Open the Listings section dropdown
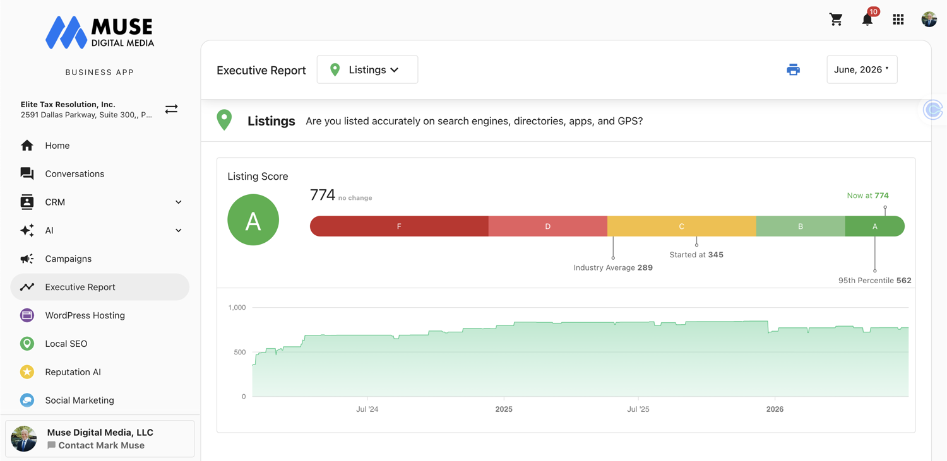The image size is (947, 461). 367,69
